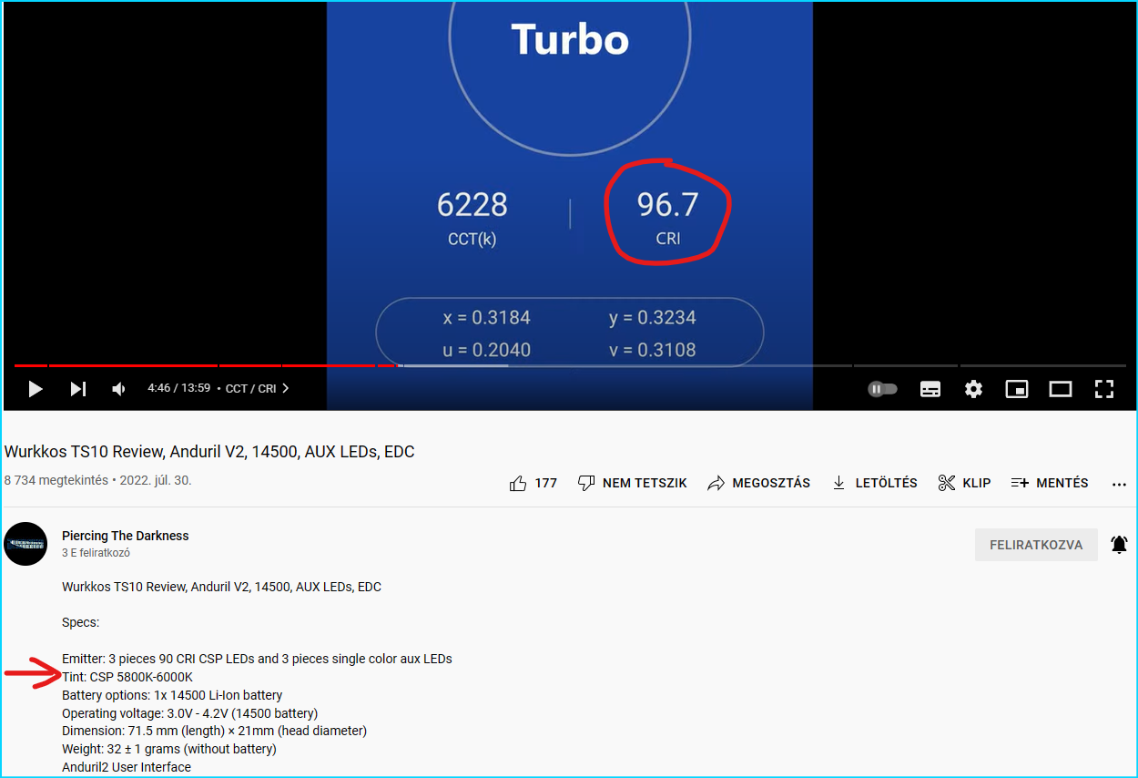
Task: Turn on subtitles
Action: point(930,389)
